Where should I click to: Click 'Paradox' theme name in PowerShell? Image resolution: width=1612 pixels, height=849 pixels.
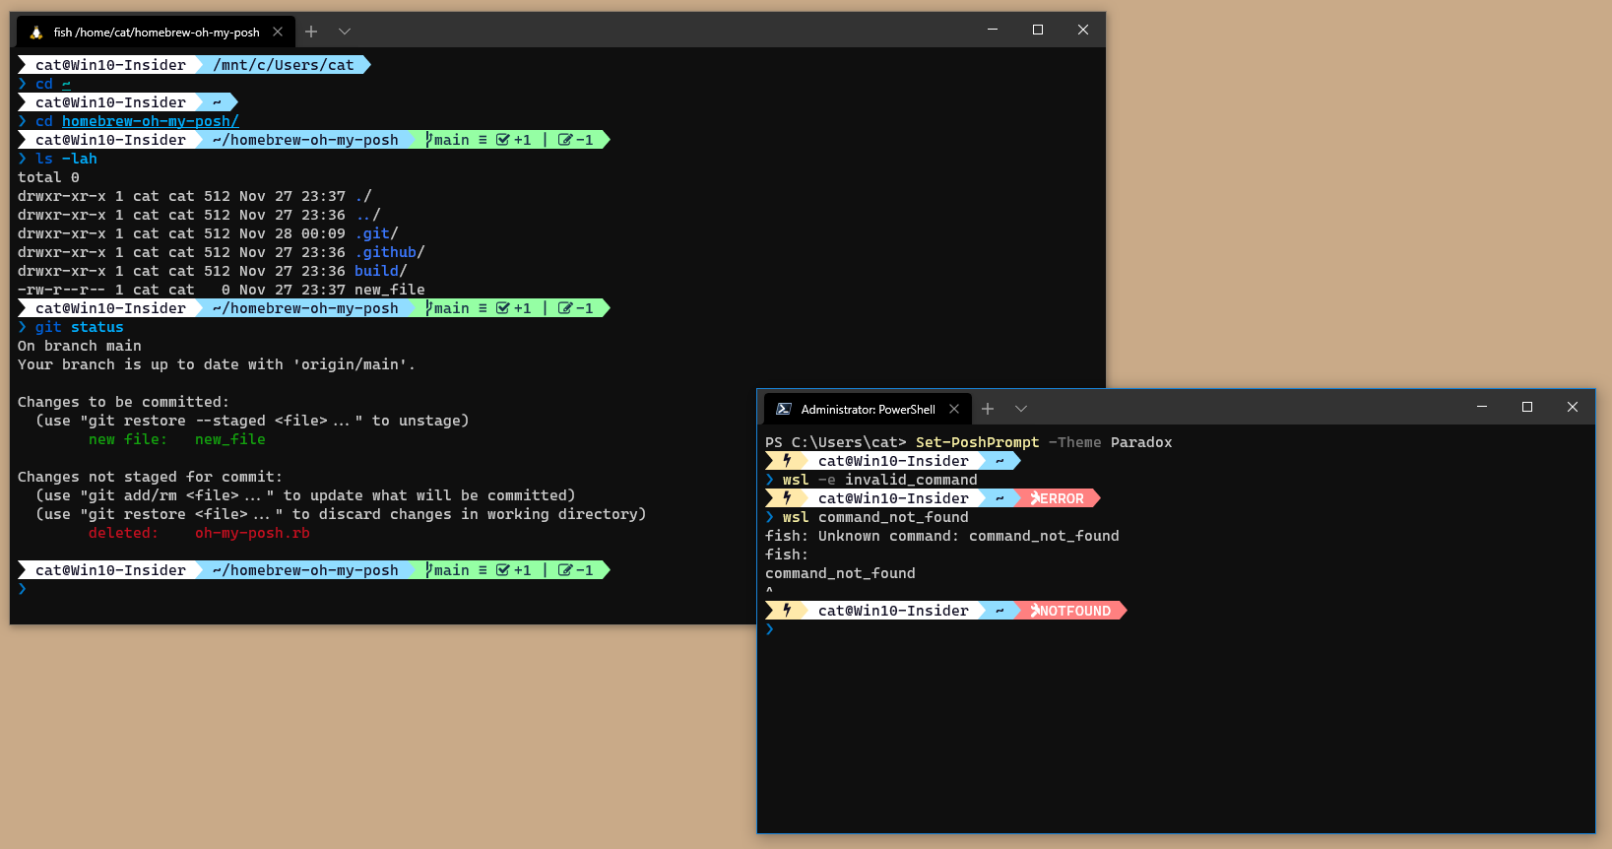pos(1141,442)
